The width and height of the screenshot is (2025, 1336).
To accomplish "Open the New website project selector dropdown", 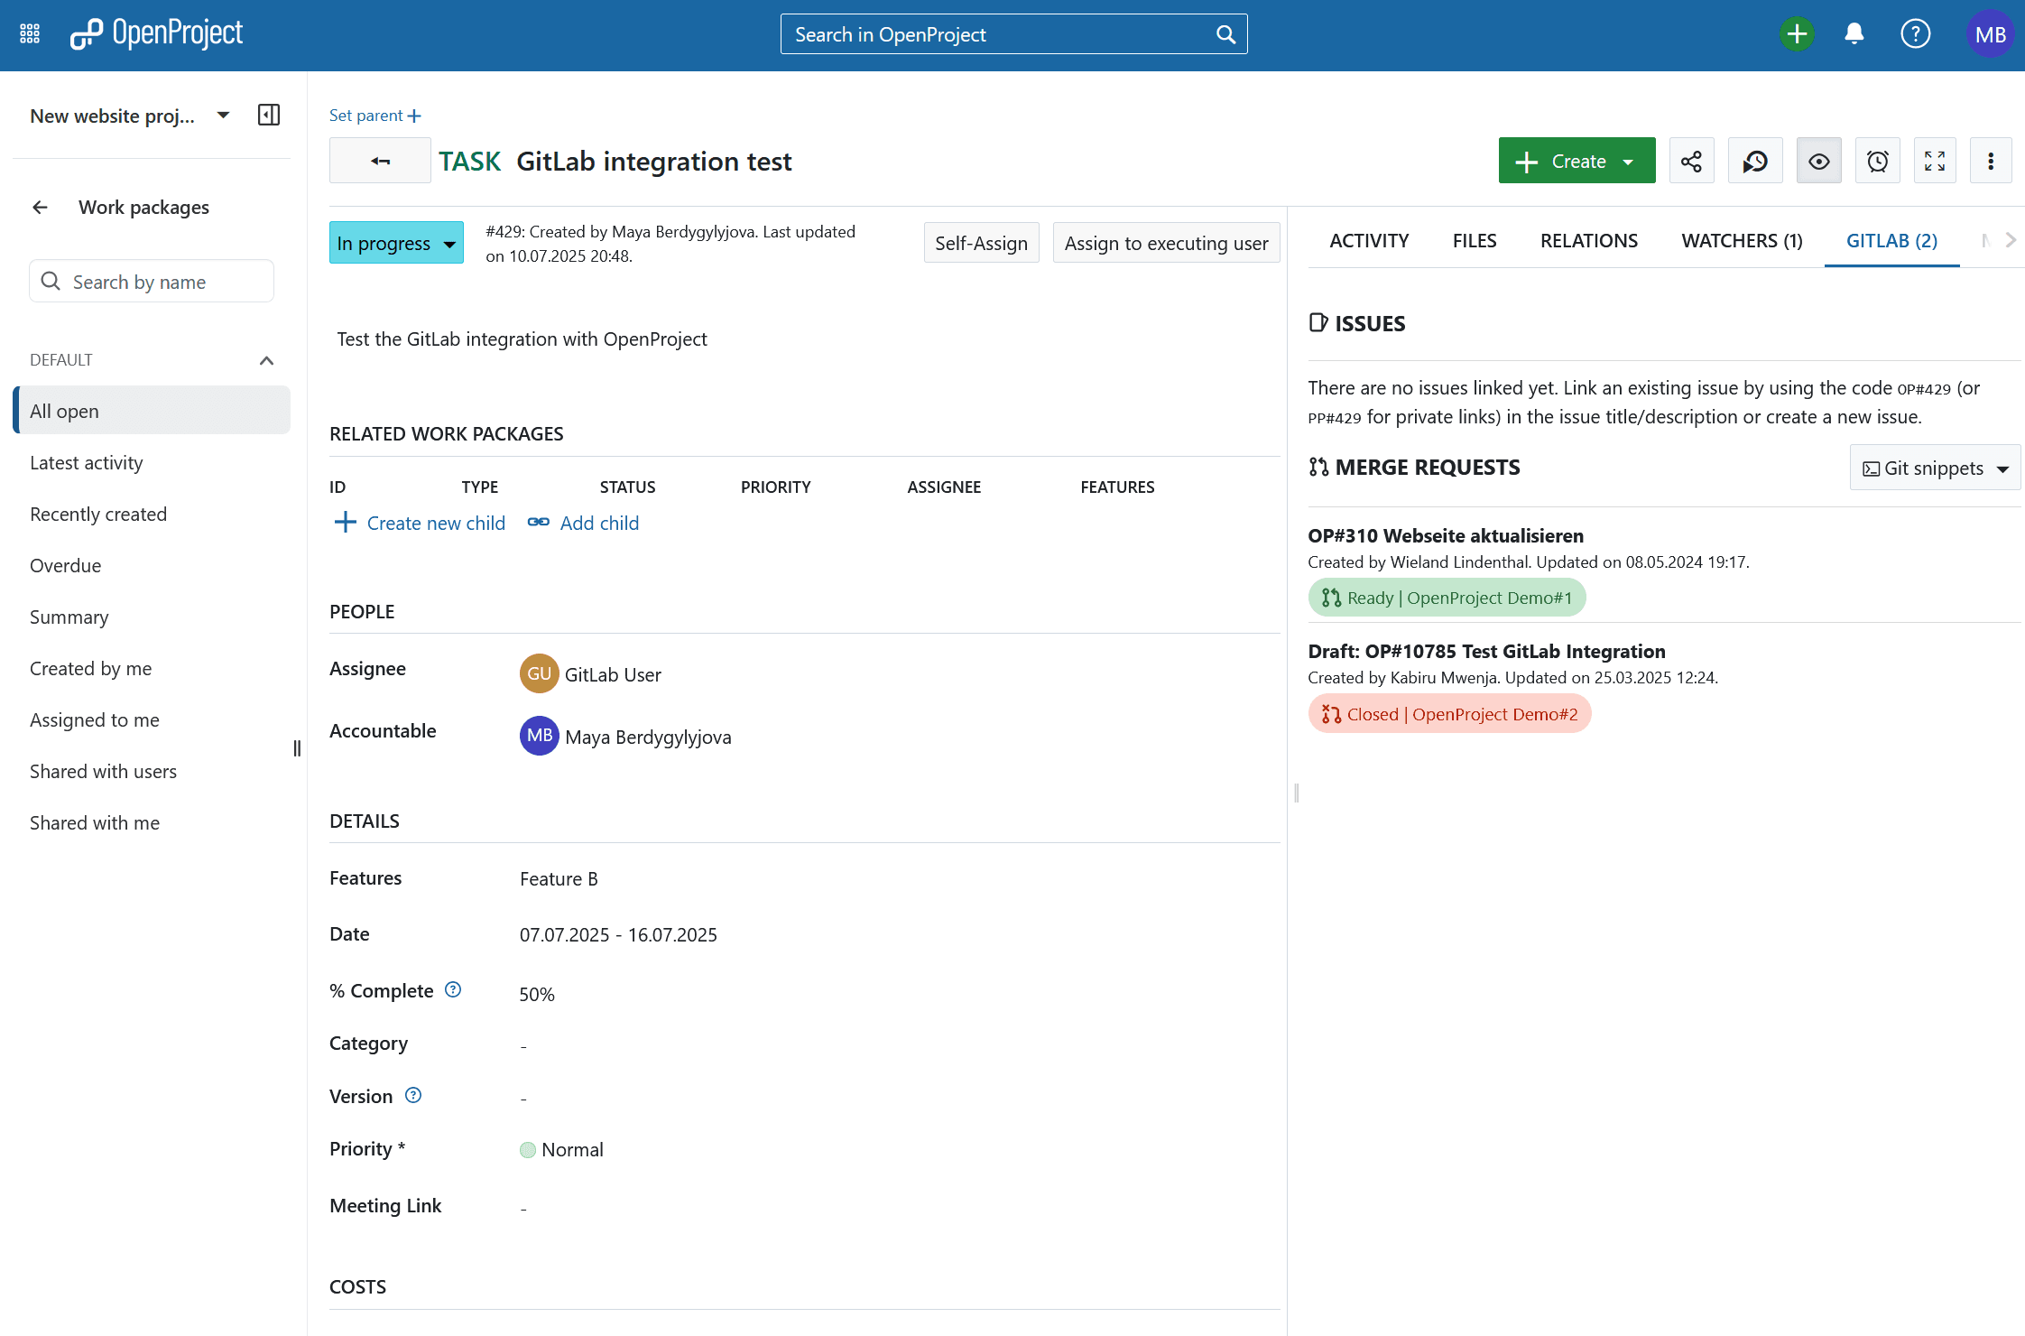I will tap(223, 116).
